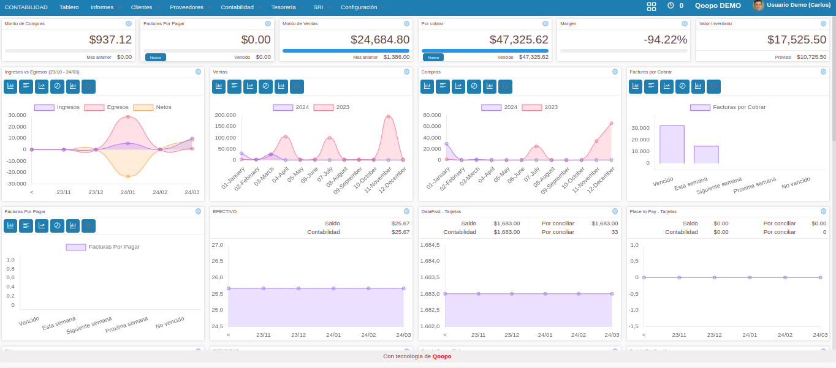The image size is (836, 368).
Task: Expand the Informes dropdown menu
Action: point(105,7)
